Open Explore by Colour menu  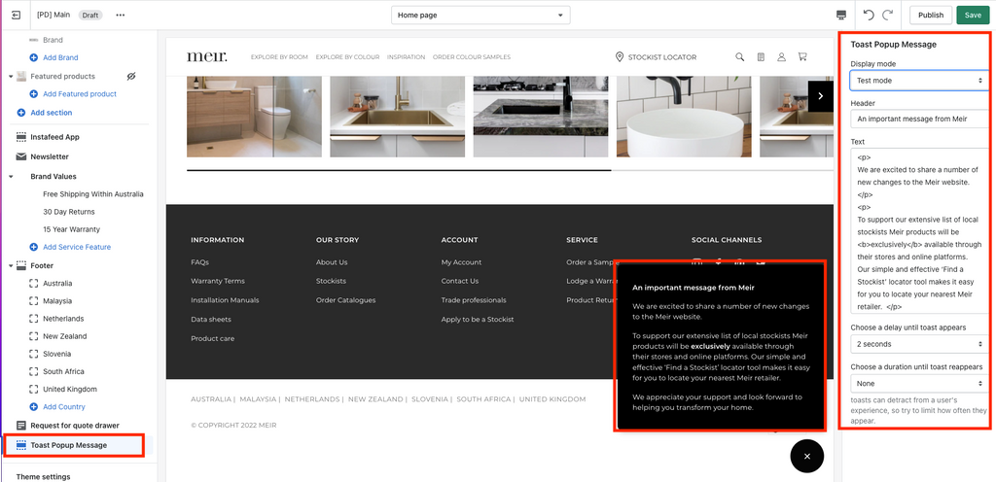pyautogui.click(x=347, y=57)
